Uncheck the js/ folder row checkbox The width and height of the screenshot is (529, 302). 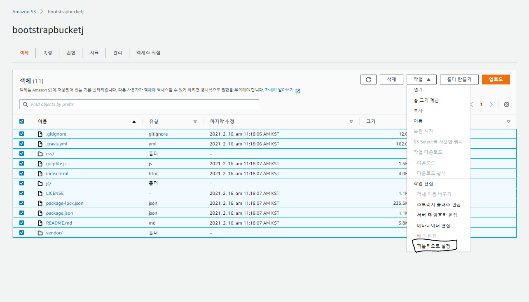[22, 183]
